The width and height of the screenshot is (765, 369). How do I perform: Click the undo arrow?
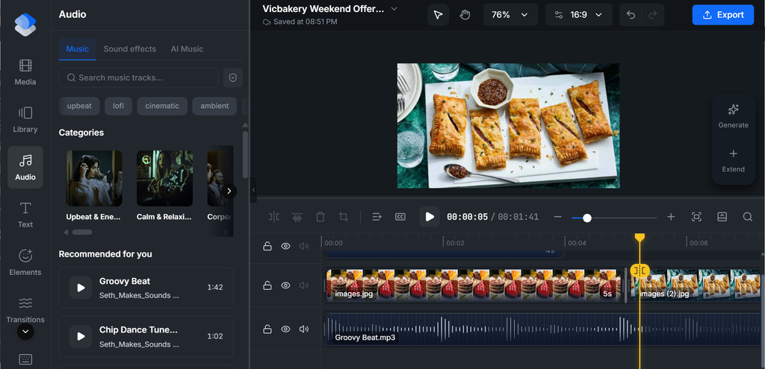[631, 15]
